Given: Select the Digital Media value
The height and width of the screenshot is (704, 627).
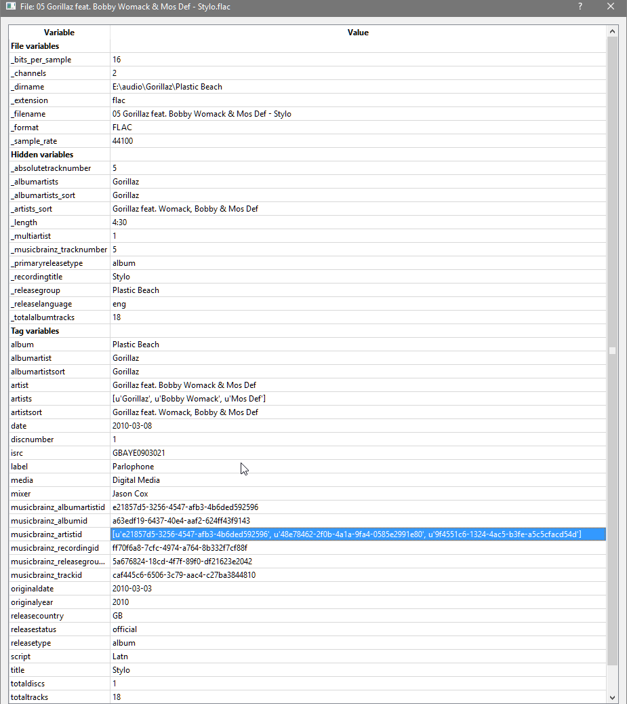Looking at the screenshot, I should click(x=136, y=480).
